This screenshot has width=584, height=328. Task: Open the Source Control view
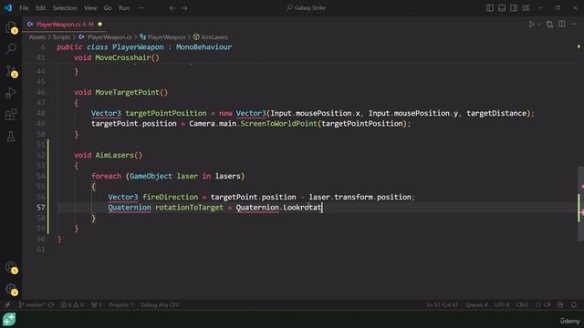click(11, 71)
